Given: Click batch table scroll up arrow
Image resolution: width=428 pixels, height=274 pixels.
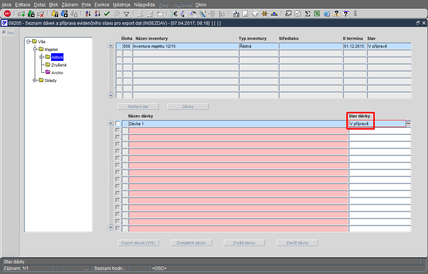Looking at the screenshot, I should coord(111,123).
